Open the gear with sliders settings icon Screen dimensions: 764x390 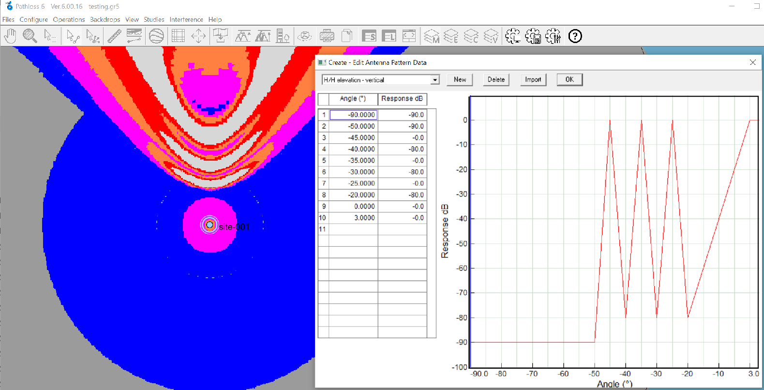pos(553,36)
